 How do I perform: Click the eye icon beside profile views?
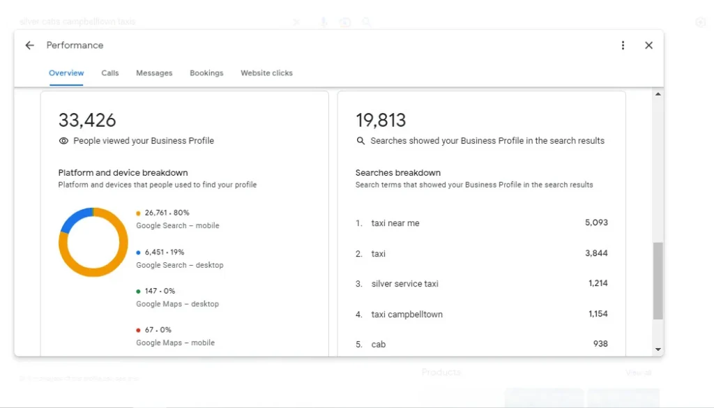(x=63, y=141)
